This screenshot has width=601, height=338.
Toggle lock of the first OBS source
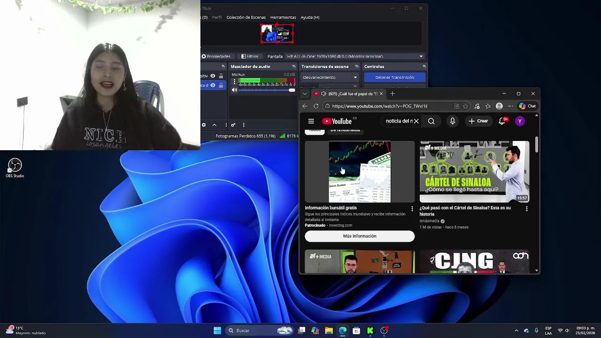[x=221, y=76]
